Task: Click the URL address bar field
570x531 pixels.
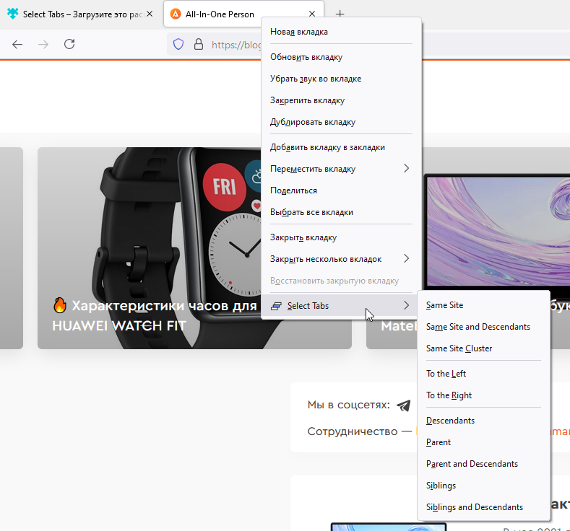Action: [236, 45]
